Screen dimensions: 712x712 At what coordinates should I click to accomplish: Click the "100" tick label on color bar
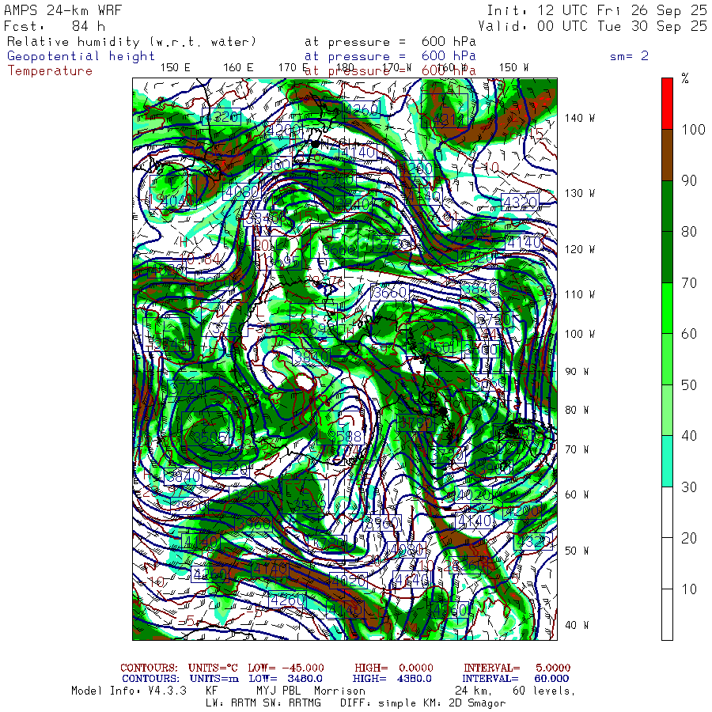(694, 130)
